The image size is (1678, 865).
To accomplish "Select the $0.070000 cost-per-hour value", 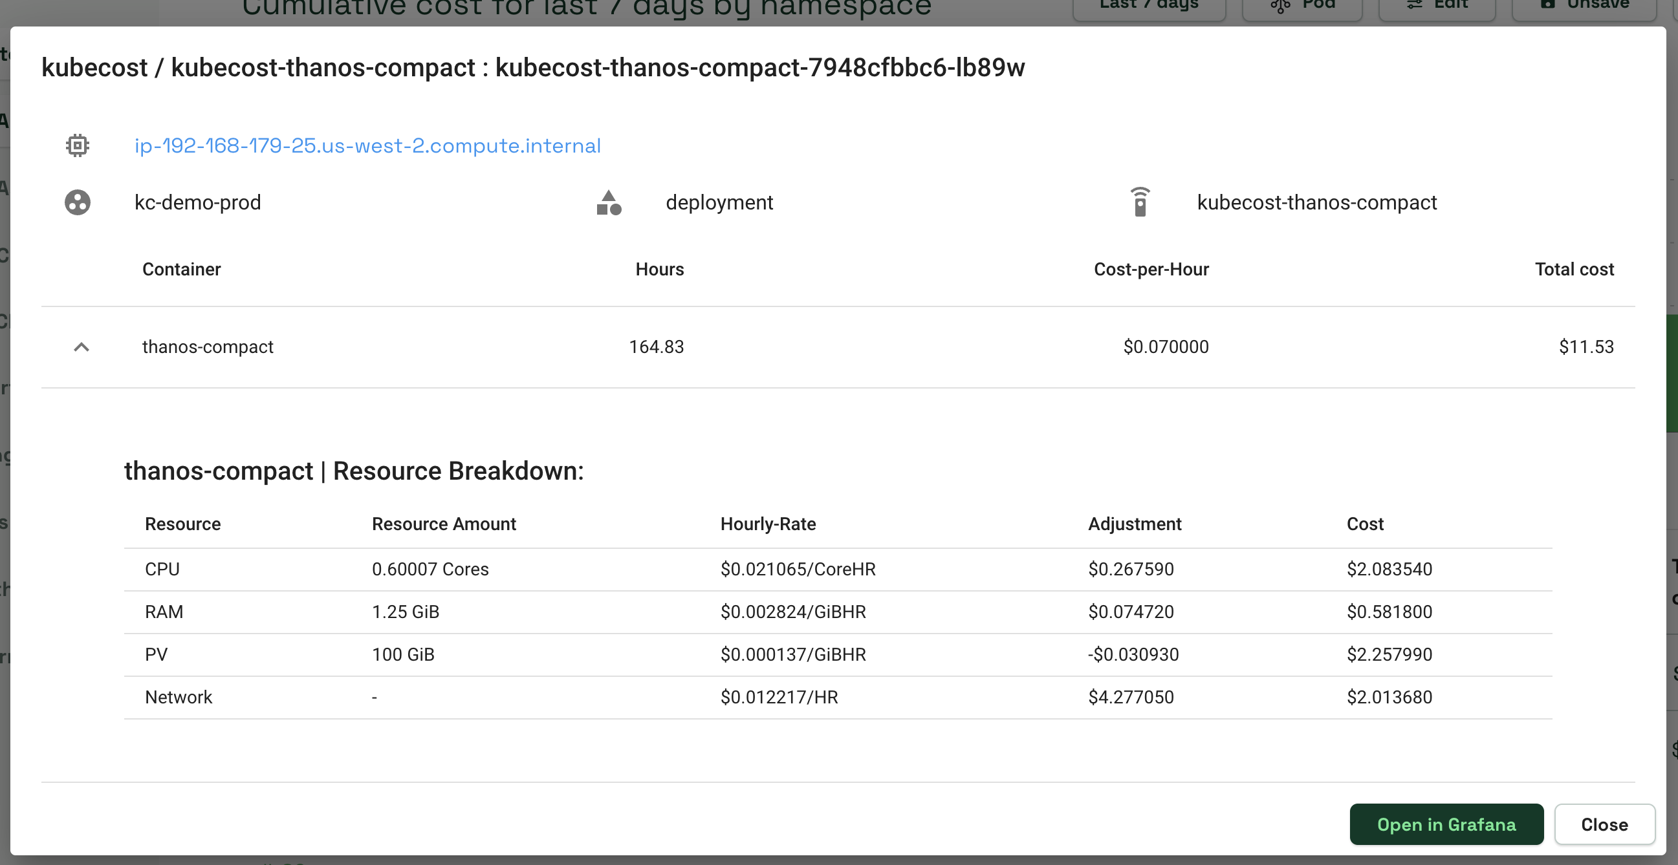I will tap(1166, 347).
